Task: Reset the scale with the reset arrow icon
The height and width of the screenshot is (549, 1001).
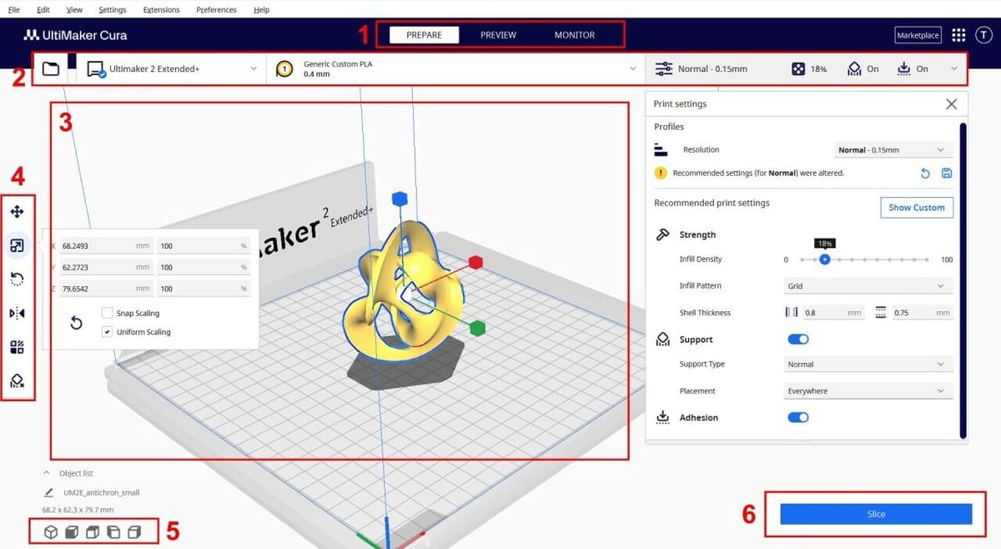Action: [x=76, y=323]
